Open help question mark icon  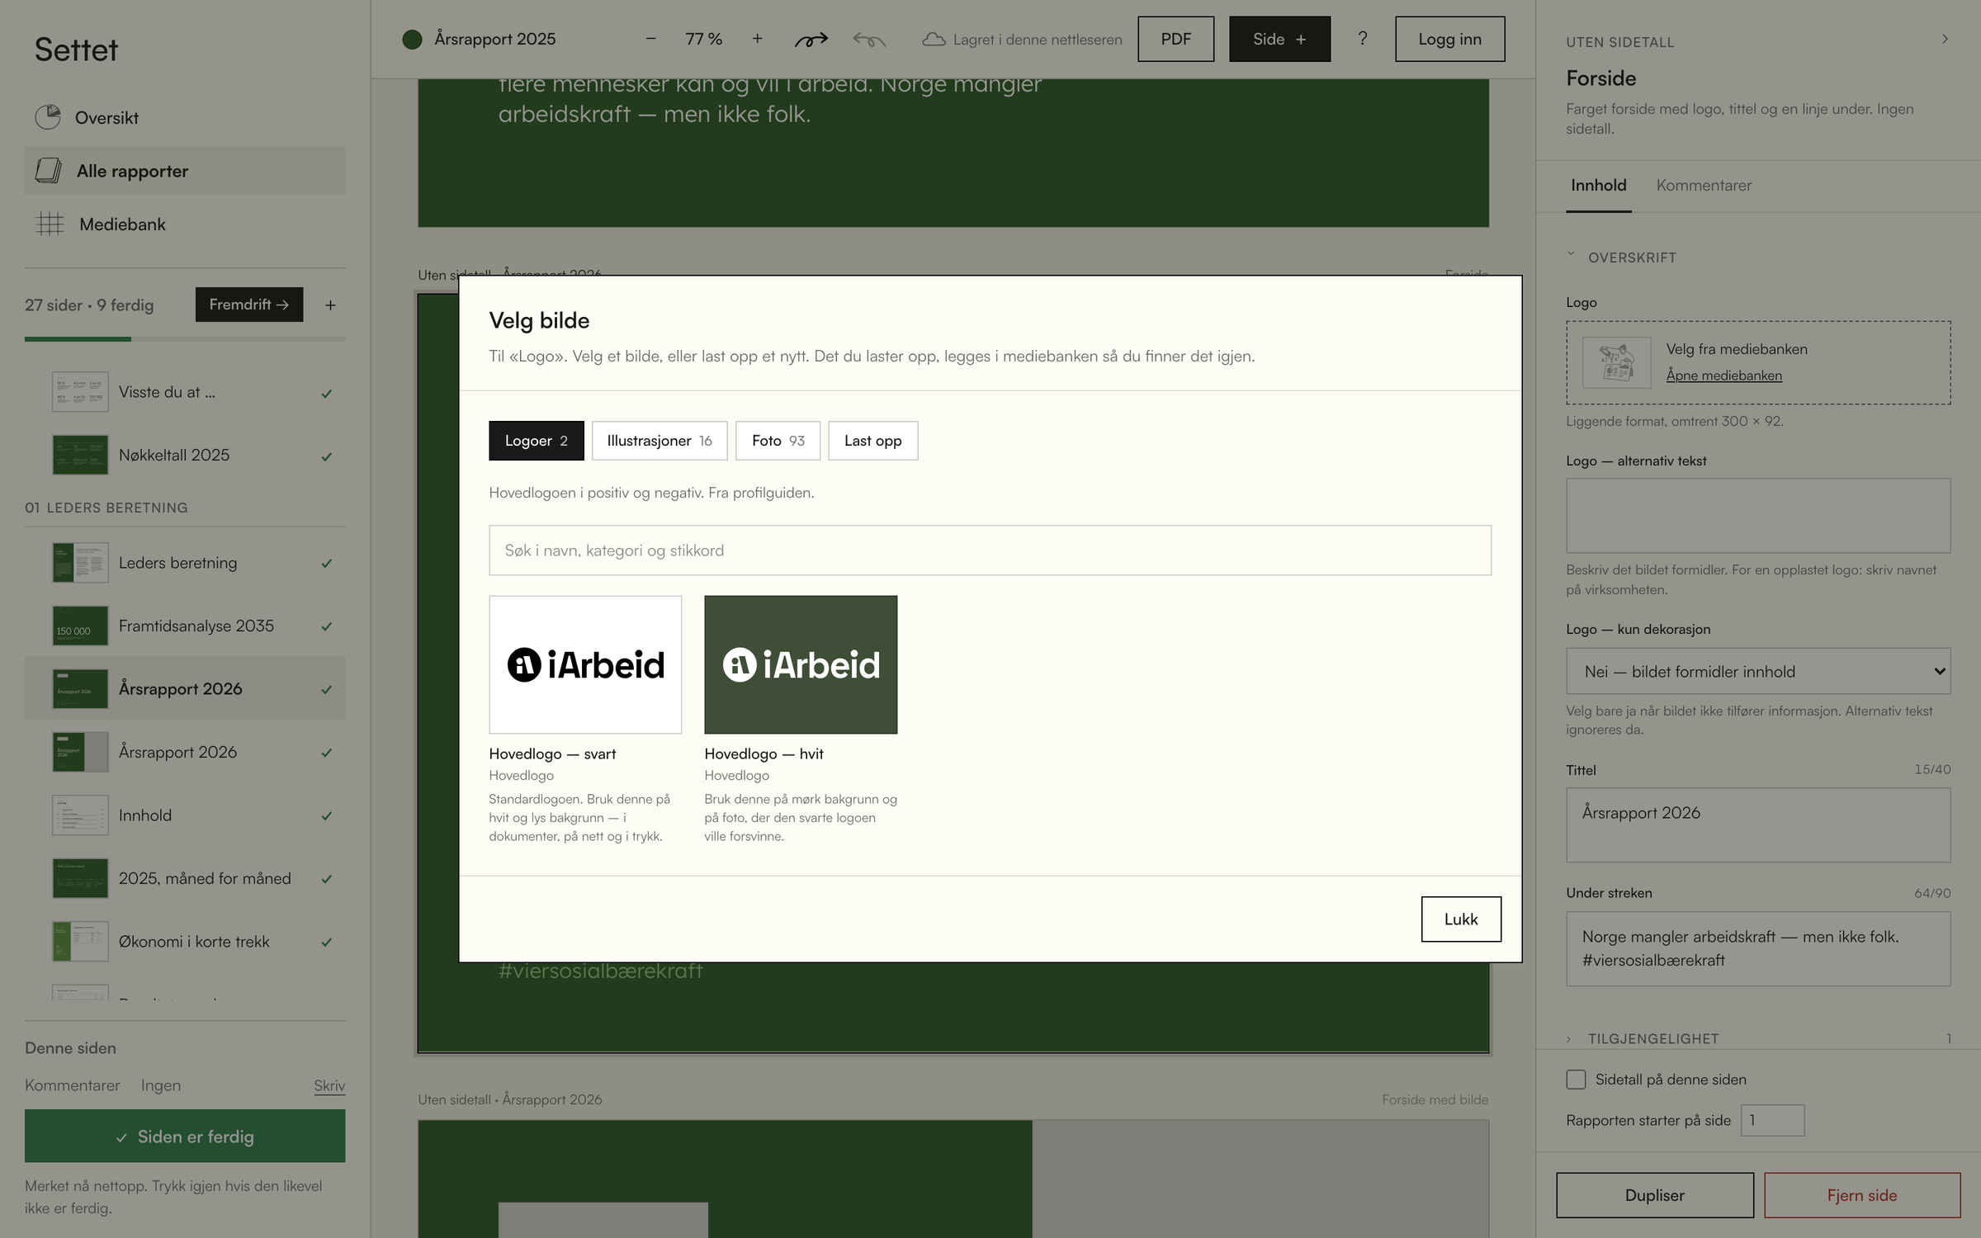tap(1362, 39)
